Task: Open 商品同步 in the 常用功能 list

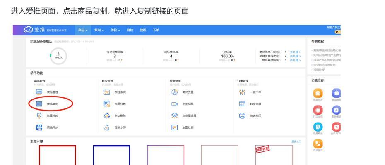Action: pos(47,127)
